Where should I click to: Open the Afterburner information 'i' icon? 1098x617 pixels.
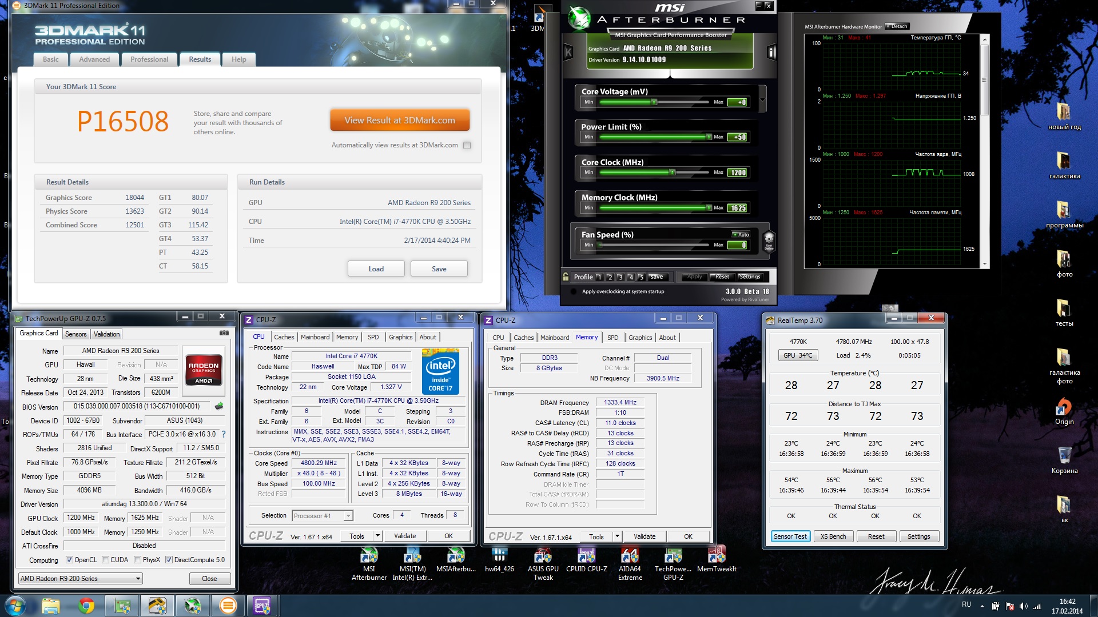pyautogui.click(x=771, y=53)
